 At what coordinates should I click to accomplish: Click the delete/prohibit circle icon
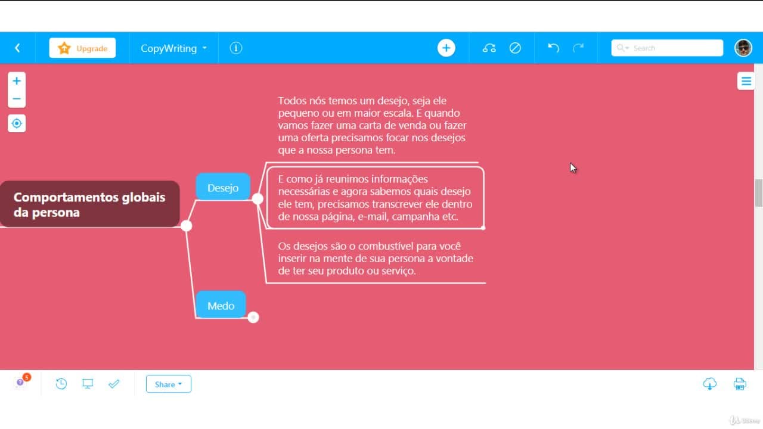(515, 48)
